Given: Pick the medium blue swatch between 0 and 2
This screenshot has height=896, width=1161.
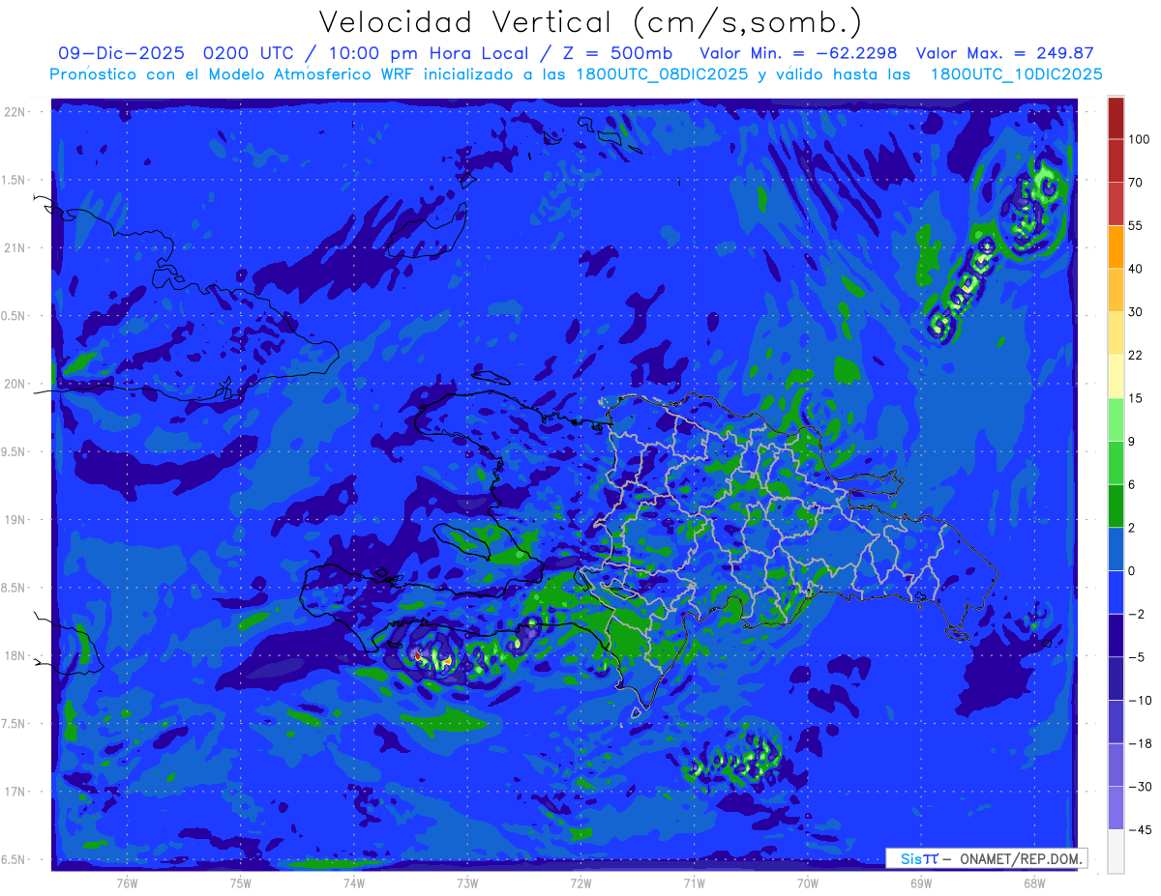Looking at the screenshot, I should coord(1116,549).
